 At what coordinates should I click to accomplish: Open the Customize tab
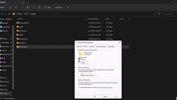click(111, 47)
